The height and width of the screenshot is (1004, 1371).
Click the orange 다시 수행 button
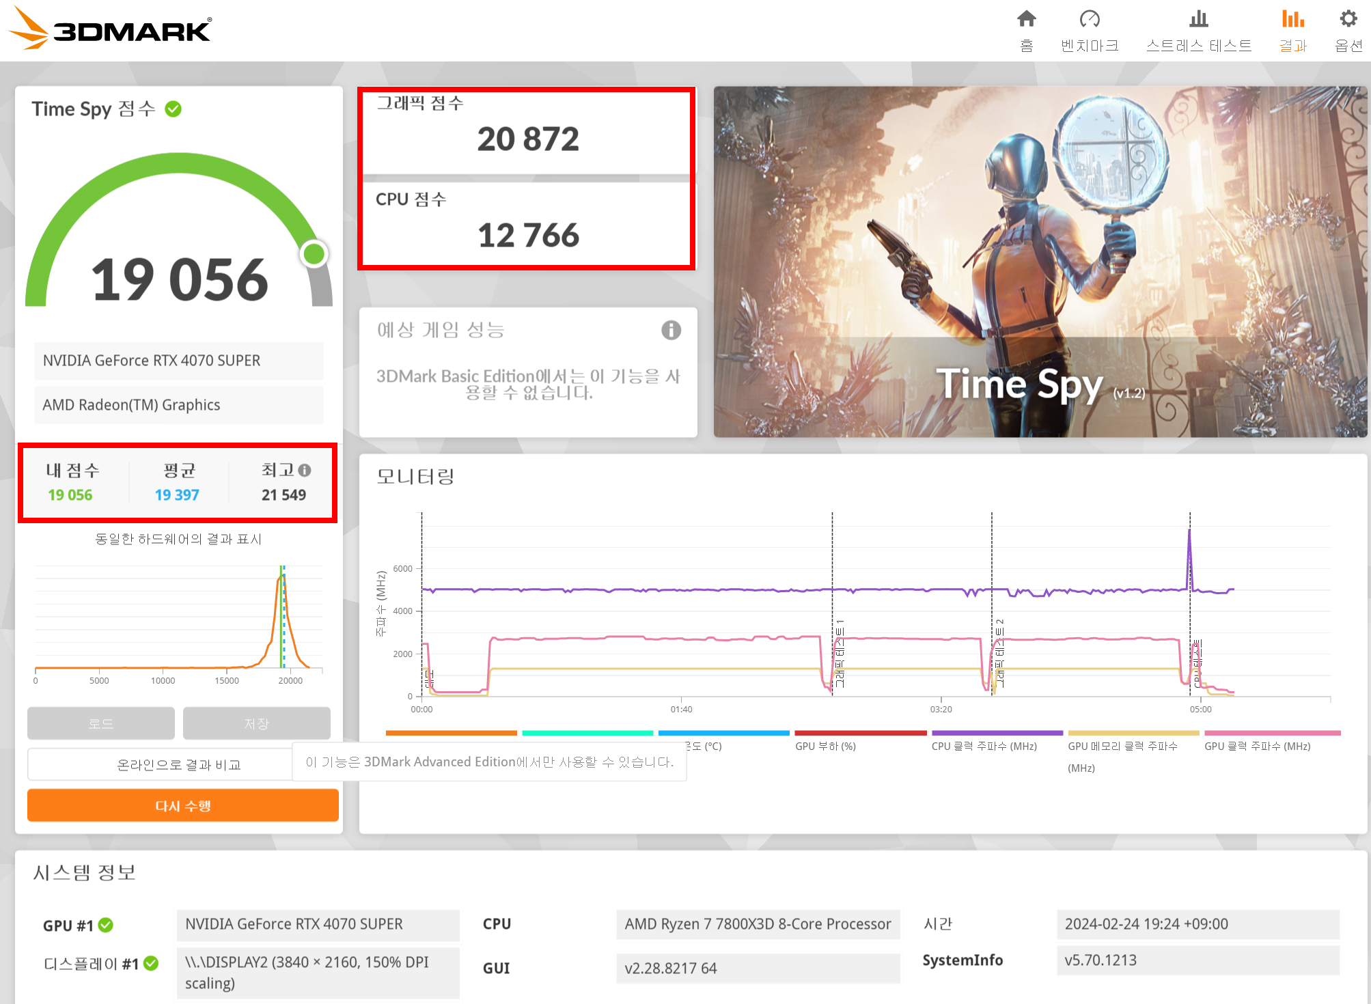click(x=183, y=805)
